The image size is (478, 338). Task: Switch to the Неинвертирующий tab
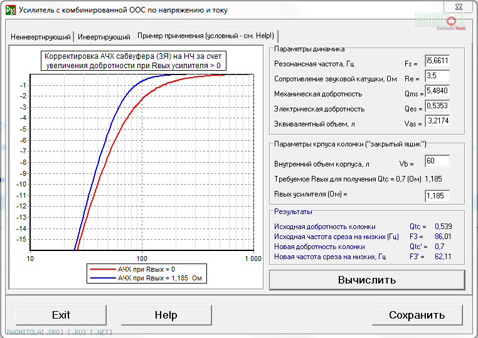40,37
